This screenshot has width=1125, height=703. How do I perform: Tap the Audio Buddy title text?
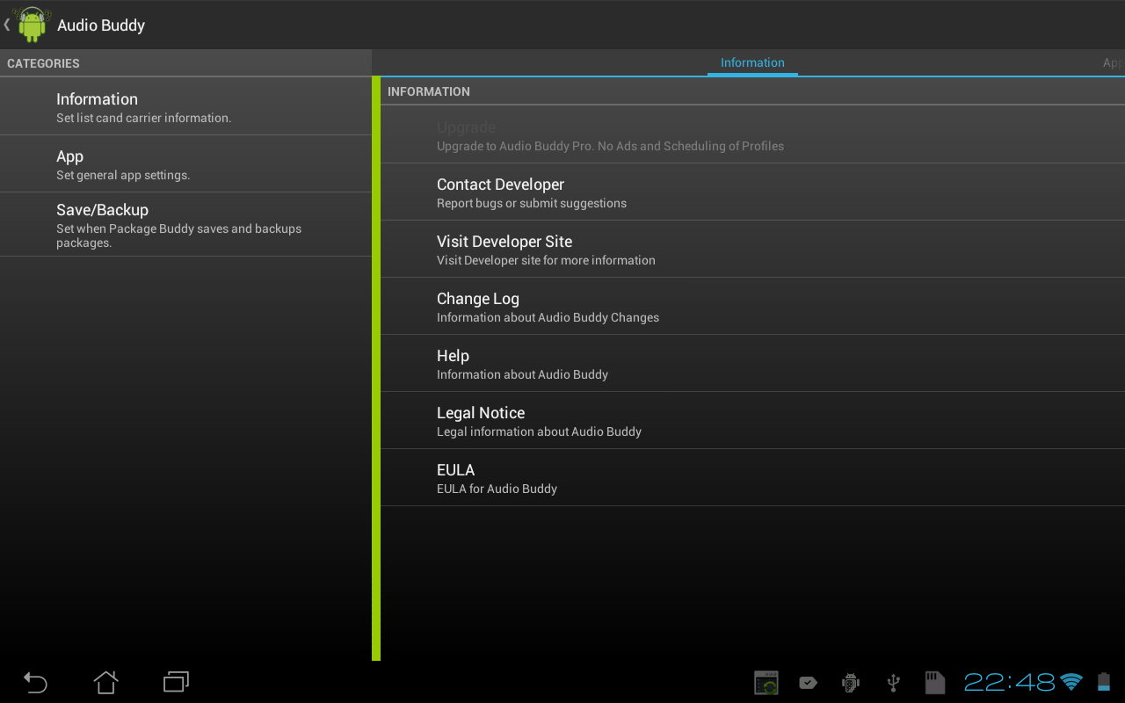tap(101, 25)
